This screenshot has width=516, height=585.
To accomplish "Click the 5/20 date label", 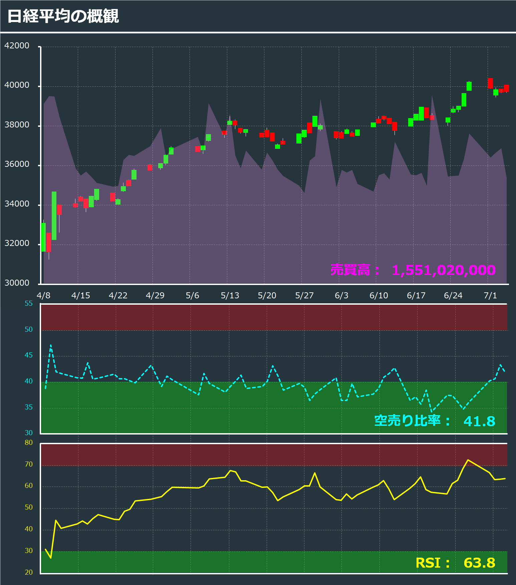I will (x=267, y=295).
